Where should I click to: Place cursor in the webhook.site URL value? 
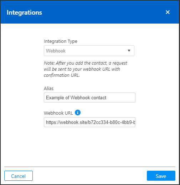pos(91,122)
